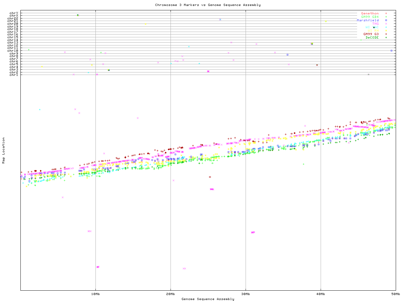Click the 50Mb x-axis tick label
This screenshot has width=402, height=301.
[395, 294]
